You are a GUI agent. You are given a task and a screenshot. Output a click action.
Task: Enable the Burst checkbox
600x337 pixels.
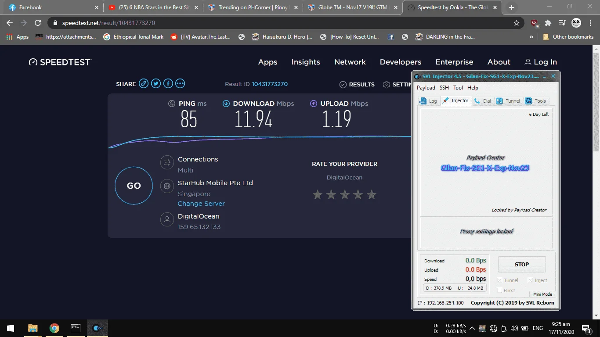click(x=499, y=290)
